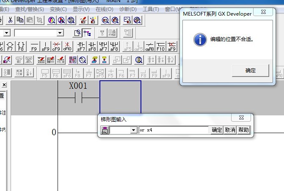Screen dimensions: 284x191
Task: Select the sF9 vertical line tool
Action: point(46,46)
